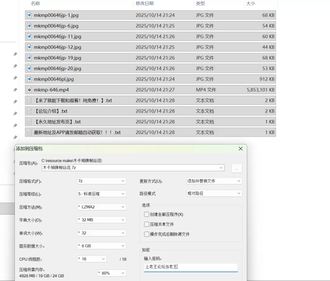Toggle the 压缩共享文件 checkbox
This screenshot has height=281, width=330.
tap(146, 224)
